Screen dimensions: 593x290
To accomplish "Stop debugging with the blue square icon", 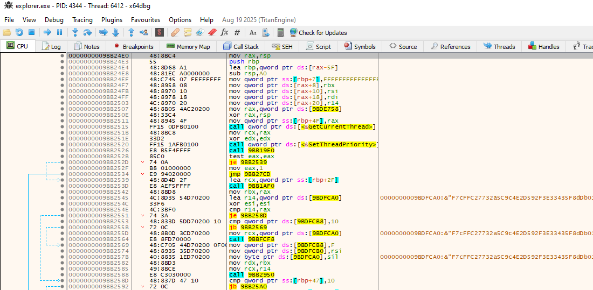I will coord(32,32).
